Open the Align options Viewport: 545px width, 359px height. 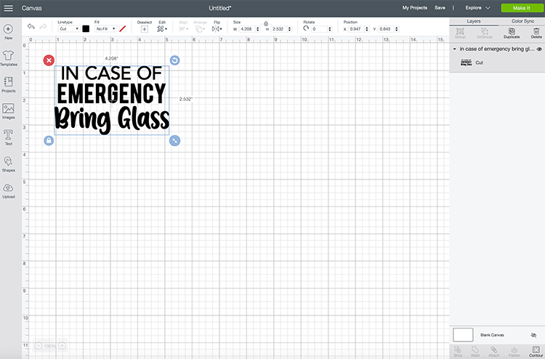183,29
